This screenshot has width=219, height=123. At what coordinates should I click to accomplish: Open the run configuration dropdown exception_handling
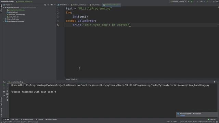pos(178,2)
